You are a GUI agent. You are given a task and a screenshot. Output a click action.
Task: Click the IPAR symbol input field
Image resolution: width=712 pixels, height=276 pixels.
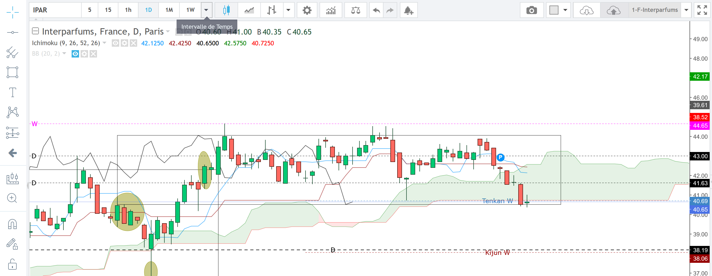click(x=55, y=10)
